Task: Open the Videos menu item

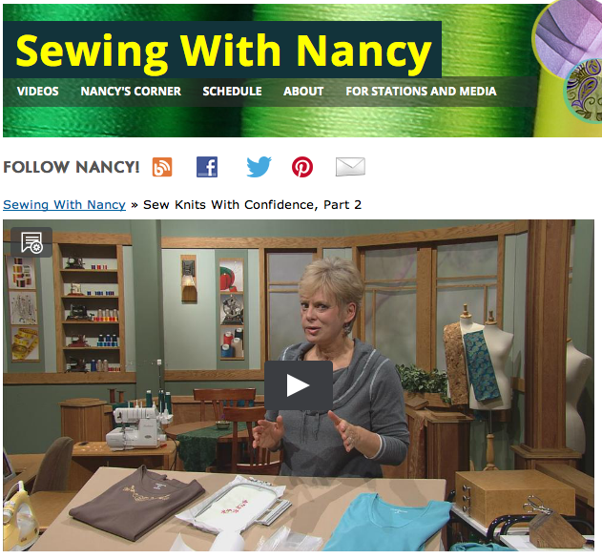Action: coord(37,92)
